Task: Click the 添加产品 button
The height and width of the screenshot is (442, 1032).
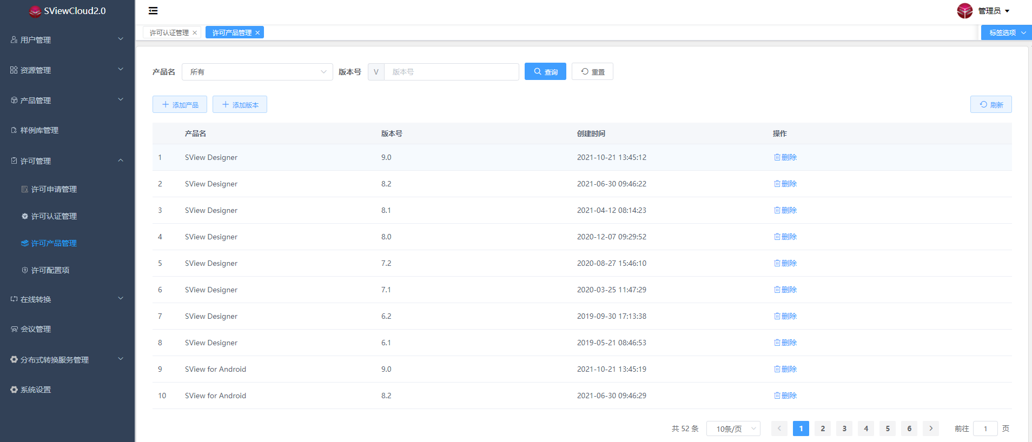Action: 180,104
